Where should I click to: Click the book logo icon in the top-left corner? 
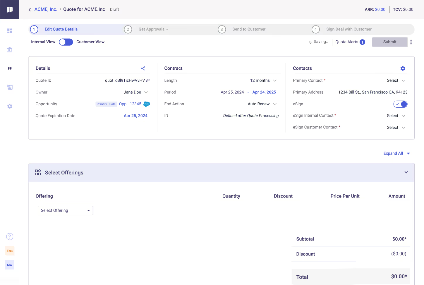tap(10, 9)
